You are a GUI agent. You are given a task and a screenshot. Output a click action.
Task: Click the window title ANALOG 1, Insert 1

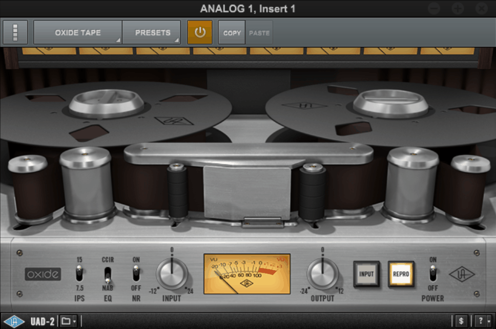coord(247,9)
